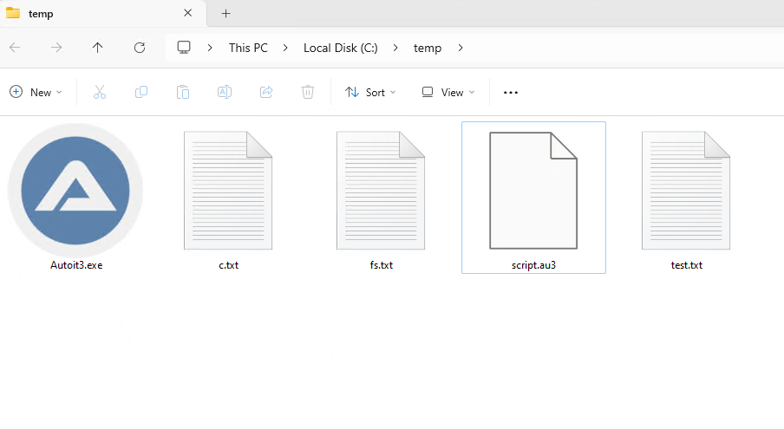Refresh the current folder view

pyautogui.click(x=140, y=48)
